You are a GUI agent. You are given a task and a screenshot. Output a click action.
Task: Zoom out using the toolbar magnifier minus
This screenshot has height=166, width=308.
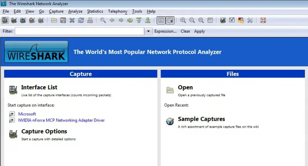pyautogui.click(x=192, y=20)
